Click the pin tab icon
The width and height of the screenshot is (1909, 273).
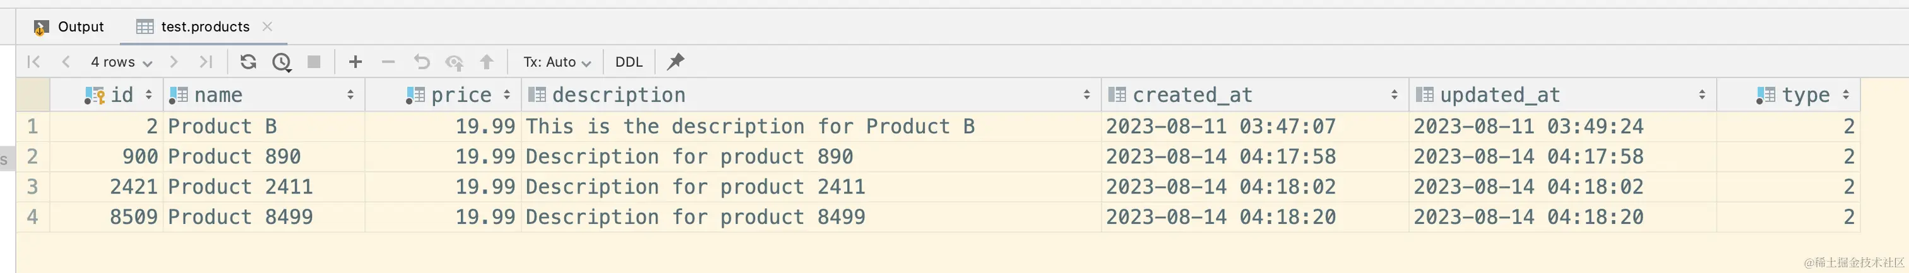point(675,61)
